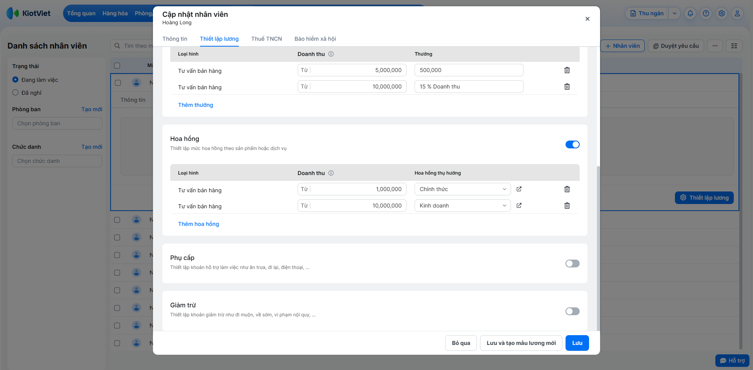Edit the 1,000,000 commission revenue field
This screenshot has width=753, height=370.
352,189
